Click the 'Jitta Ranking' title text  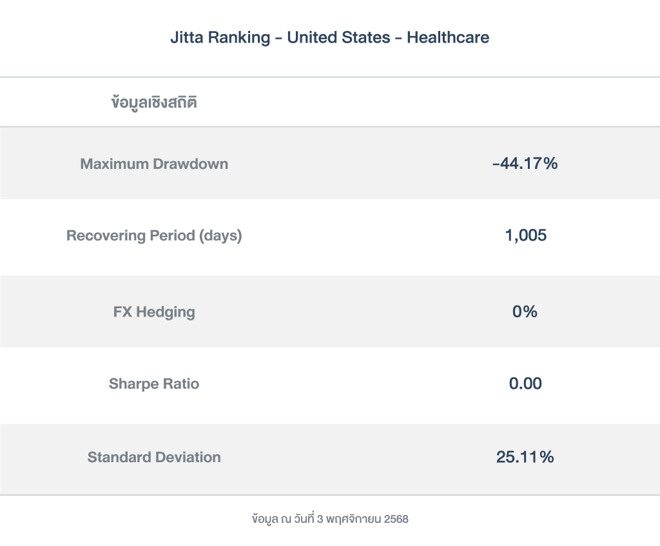click(x=220, y=37)
